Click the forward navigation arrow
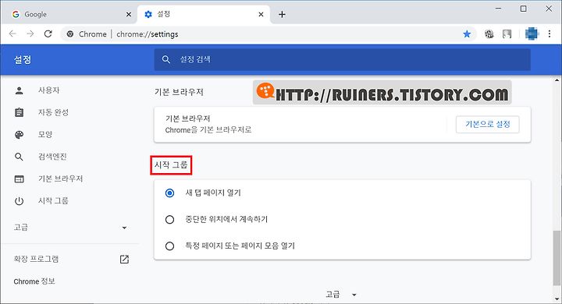 pos(30,34)
